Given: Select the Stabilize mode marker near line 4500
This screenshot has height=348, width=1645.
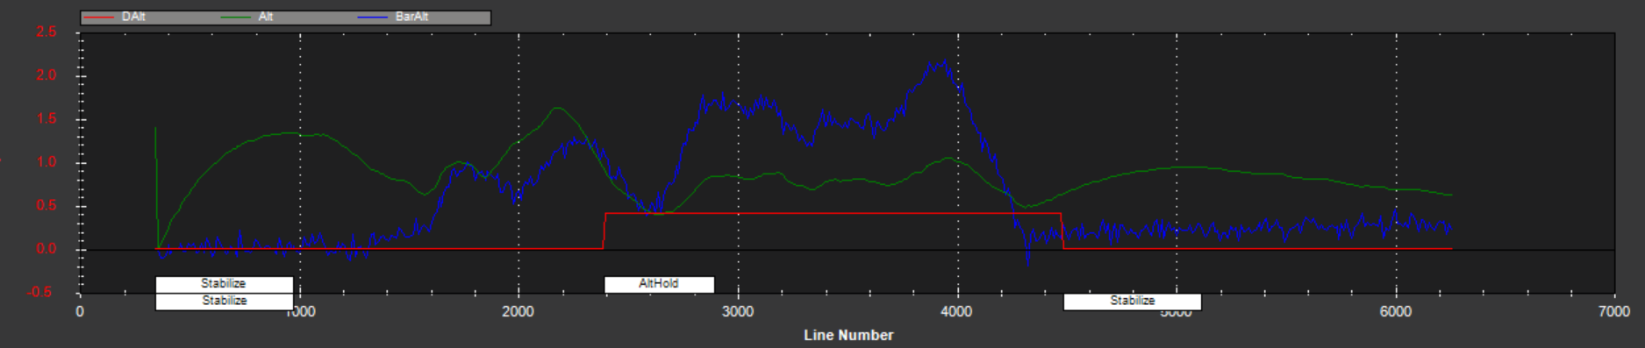Looking at the screenshot, I should point(1132,301).
